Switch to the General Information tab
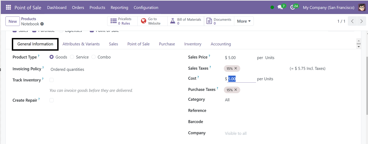368x144 pixels. 35,44
